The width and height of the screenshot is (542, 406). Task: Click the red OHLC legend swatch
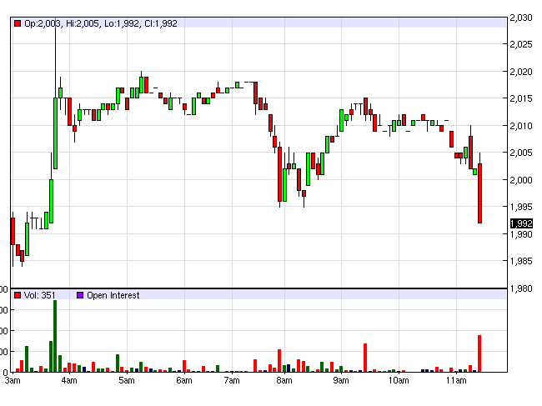click(18, 23)
